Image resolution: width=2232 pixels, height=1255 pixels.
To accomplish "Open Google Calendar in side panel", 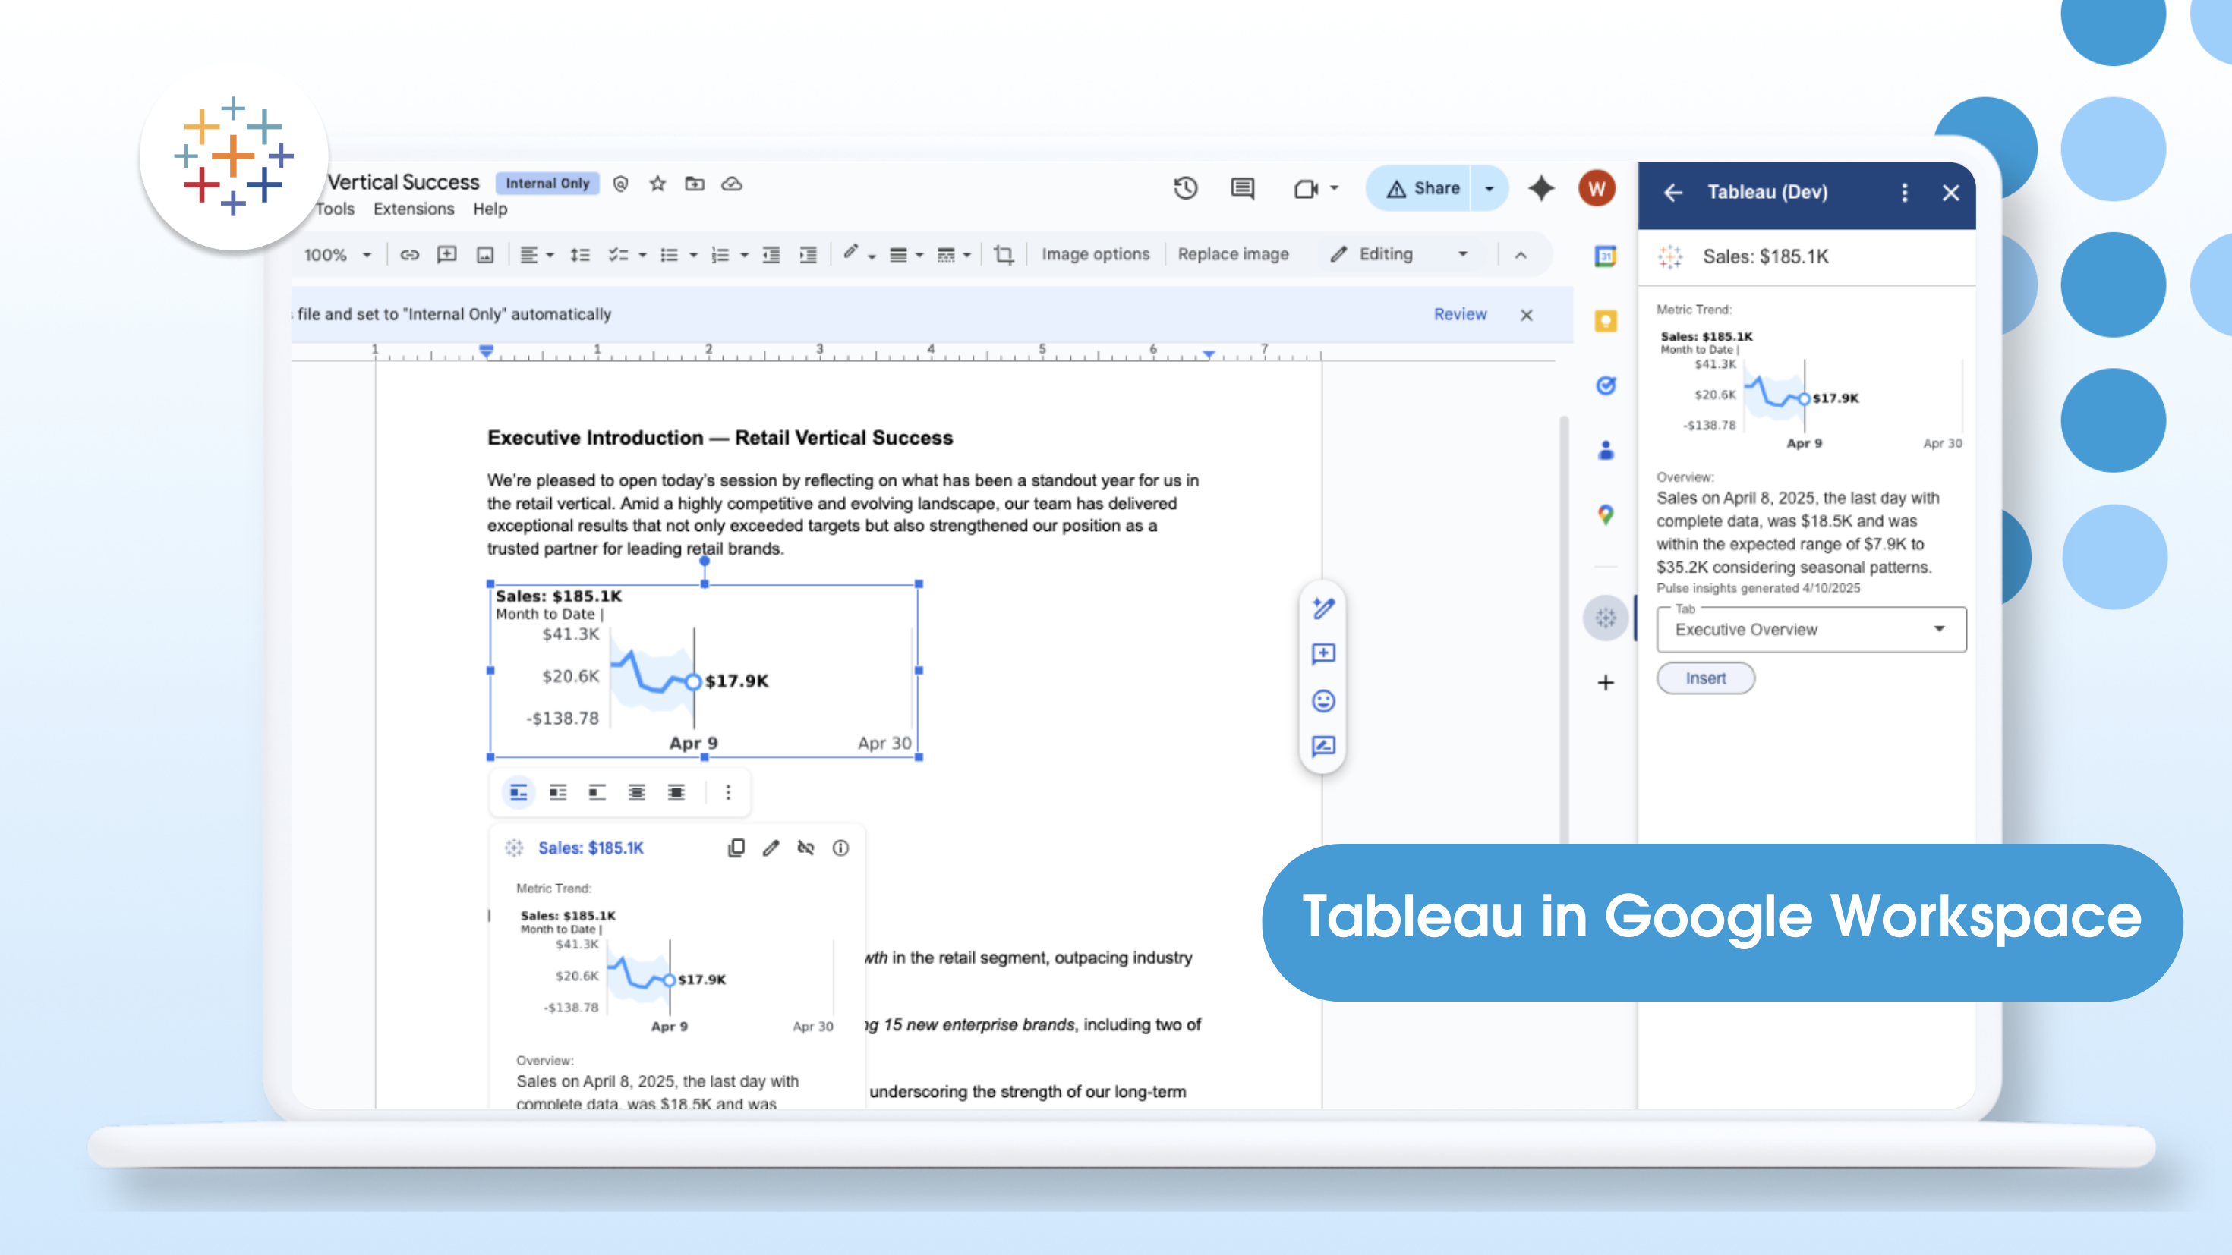I will click(1606, 256).
